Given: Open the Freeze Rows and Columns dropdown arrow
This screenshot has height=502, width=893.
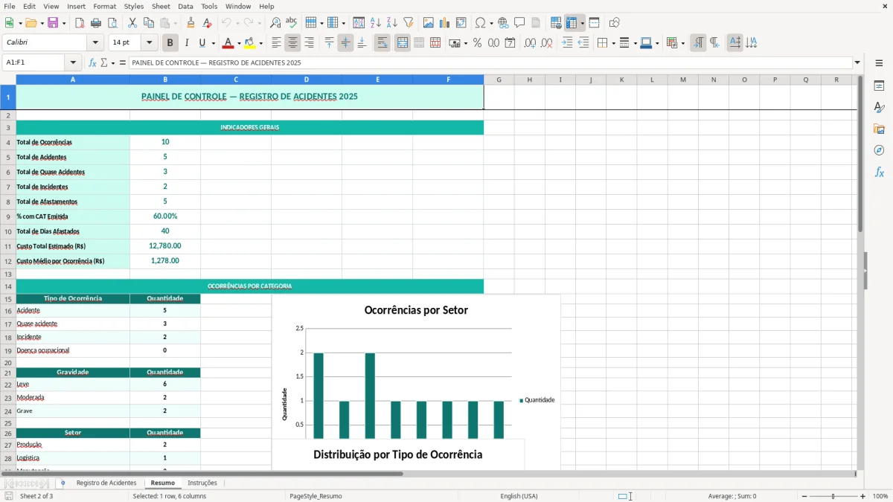Looking at the screenshot, I should (x=583, y=23).
